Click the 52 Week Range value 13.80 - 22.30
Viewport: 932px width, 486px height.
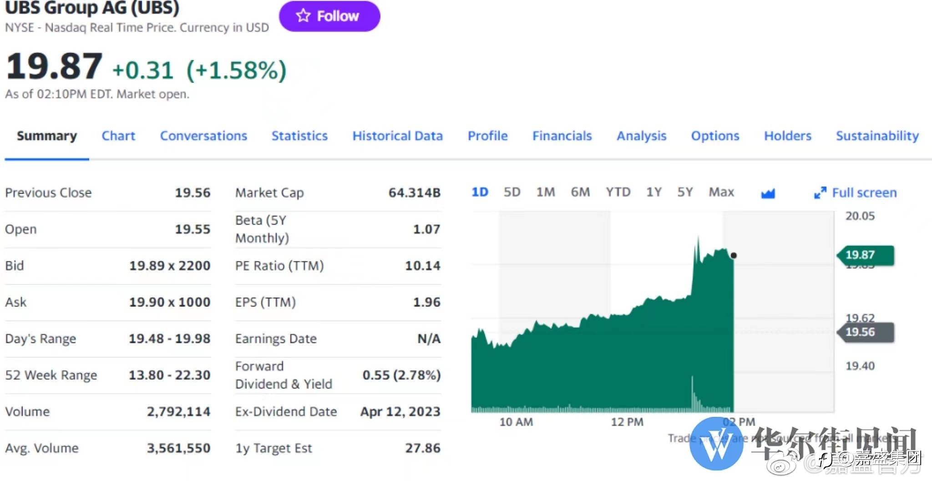point(170,375)
